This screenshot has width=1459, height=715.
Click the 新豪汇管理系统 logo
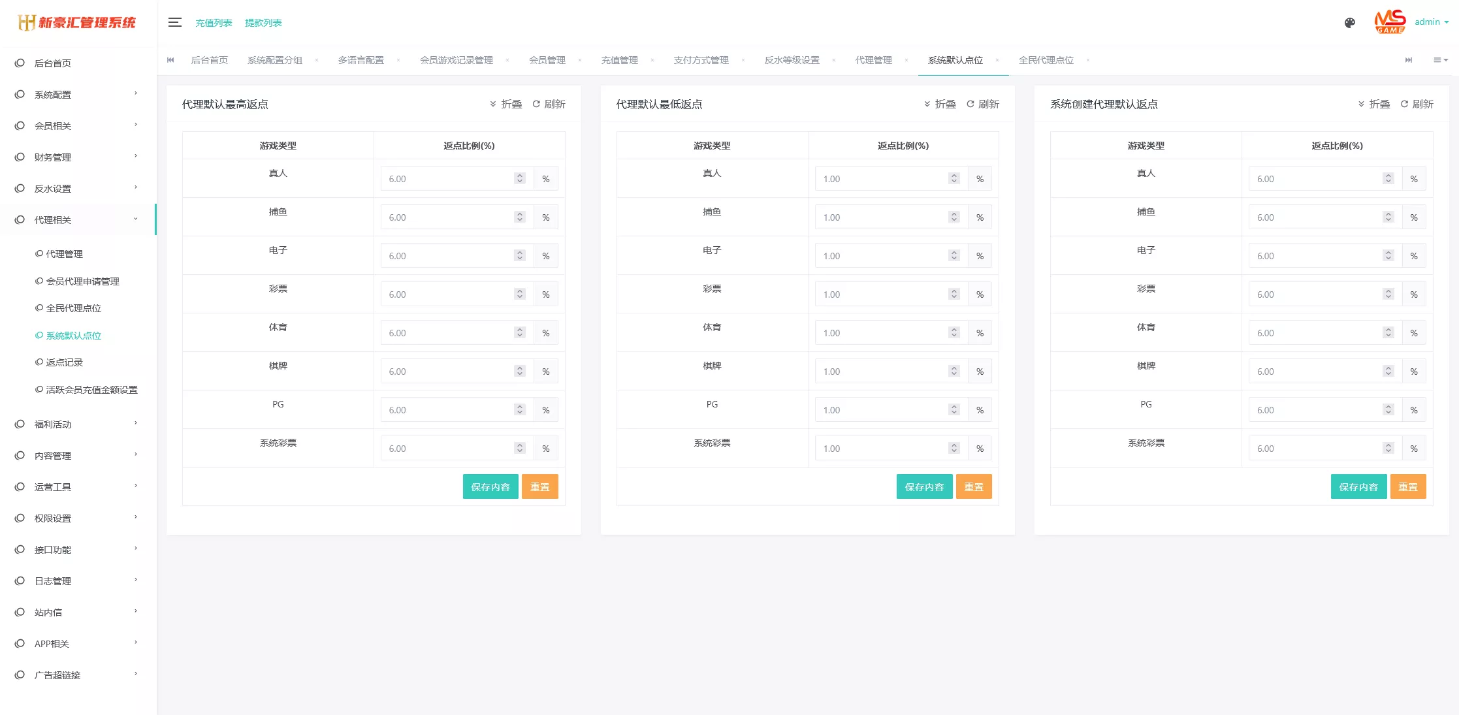coord(78,22)
